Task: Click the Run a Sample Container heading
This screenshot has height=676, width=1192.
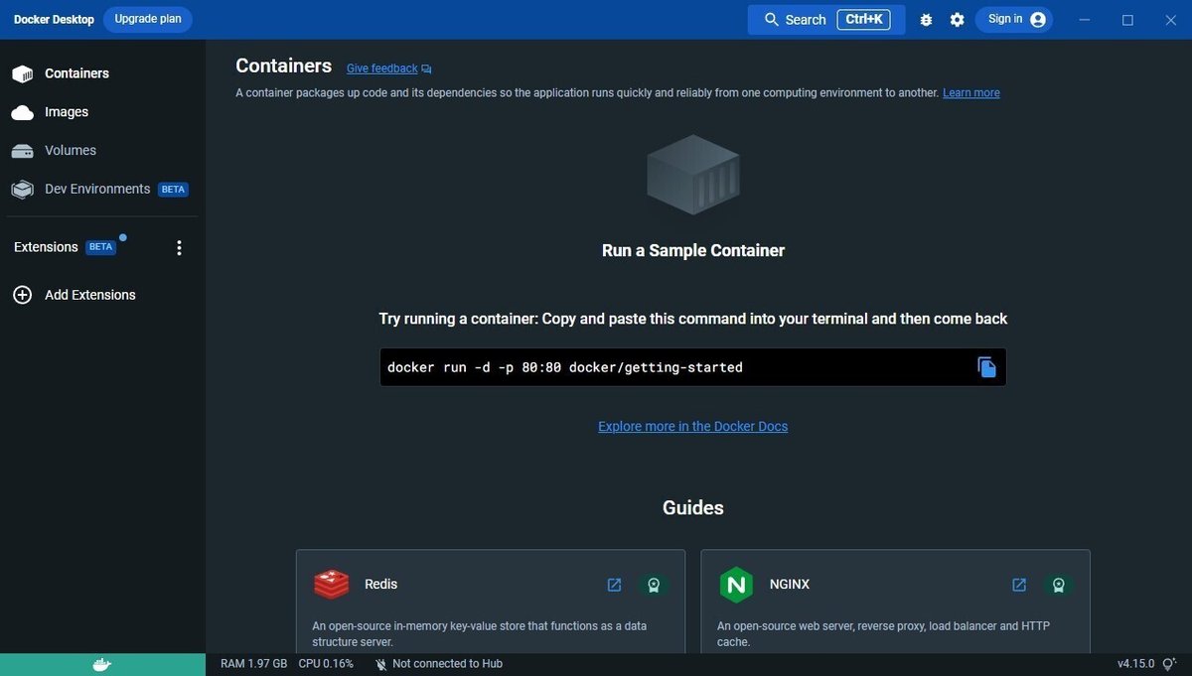Action: (x=692, y=251)
